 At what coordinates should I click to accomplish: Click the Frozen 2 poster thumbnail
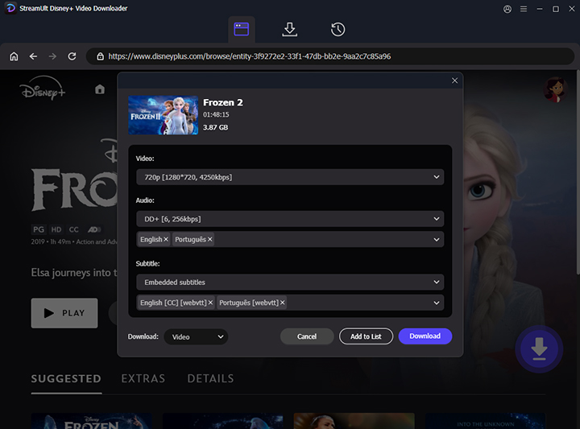click(x=163, y=115)
